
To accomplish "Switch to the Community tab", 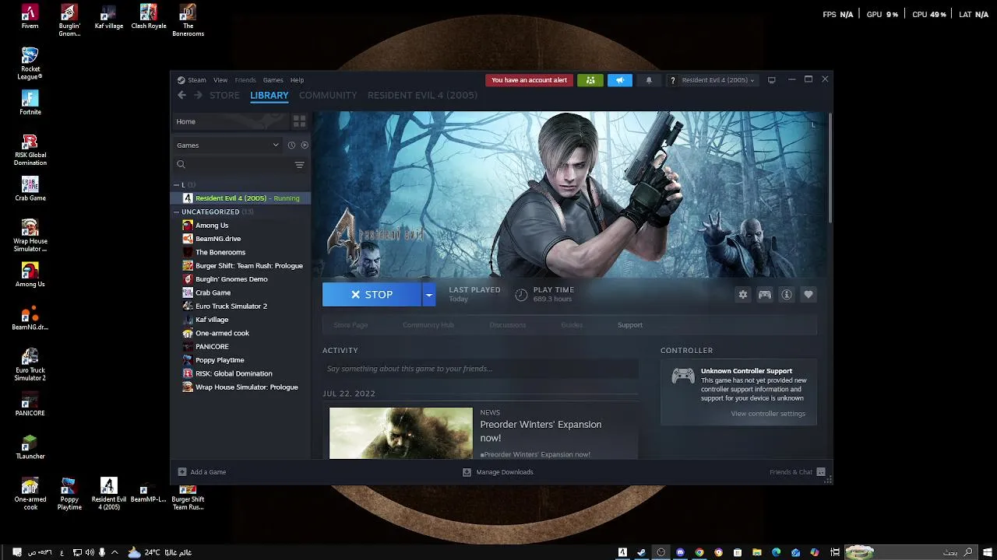I will [328, 95].
